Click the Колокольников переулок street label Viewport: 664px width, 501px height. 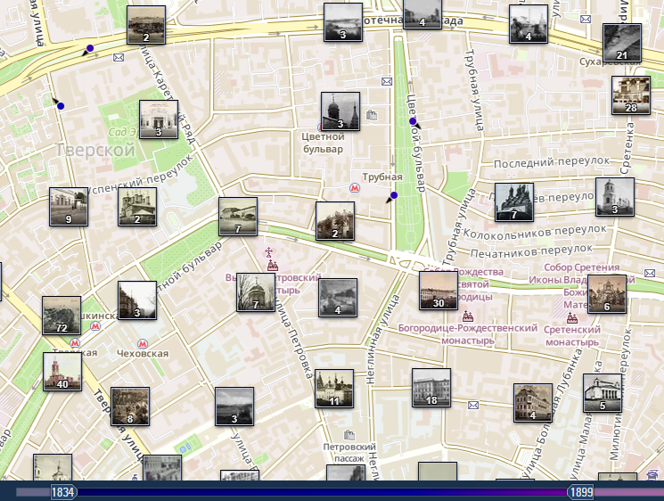pyautogui.click(x=535, y=231)
